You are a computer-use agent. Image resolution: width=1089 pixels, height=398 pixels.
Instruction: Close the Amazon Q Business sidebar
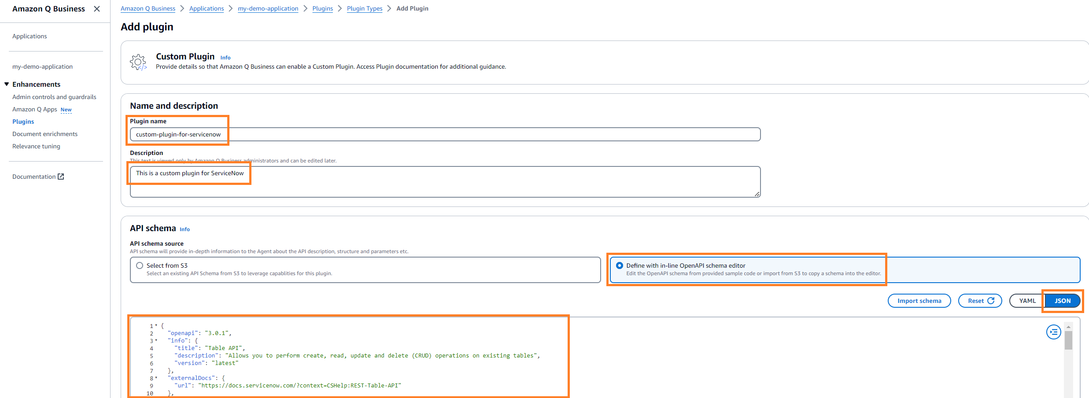[96, 8]
